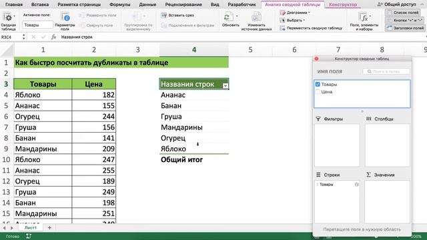Image resolution: width=427 pixels, height=240 pixels.
Task: Click Вставить срез slicer icon
Action: (163, 15)
